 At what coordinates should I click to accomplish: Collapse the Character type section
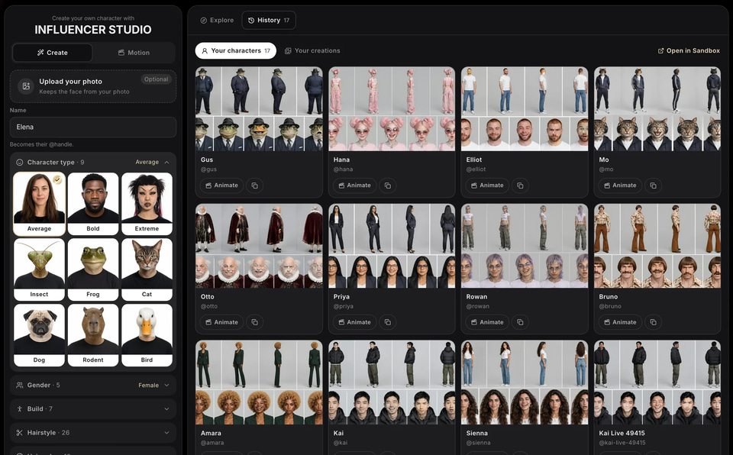point(93,163)
